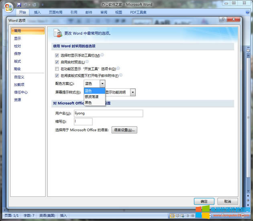Screen dimensions: 253x221
Task: Click the Previous Page double-arrow button
Action: tap(248, 196)
